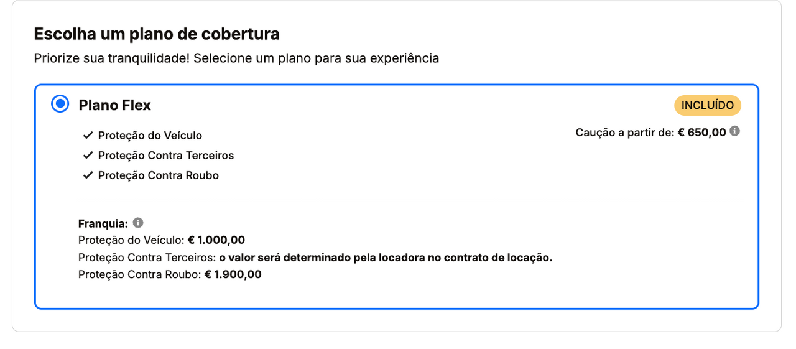Click the "Priorize sua tranquilidade!" subtitle text

coord(236,58)
